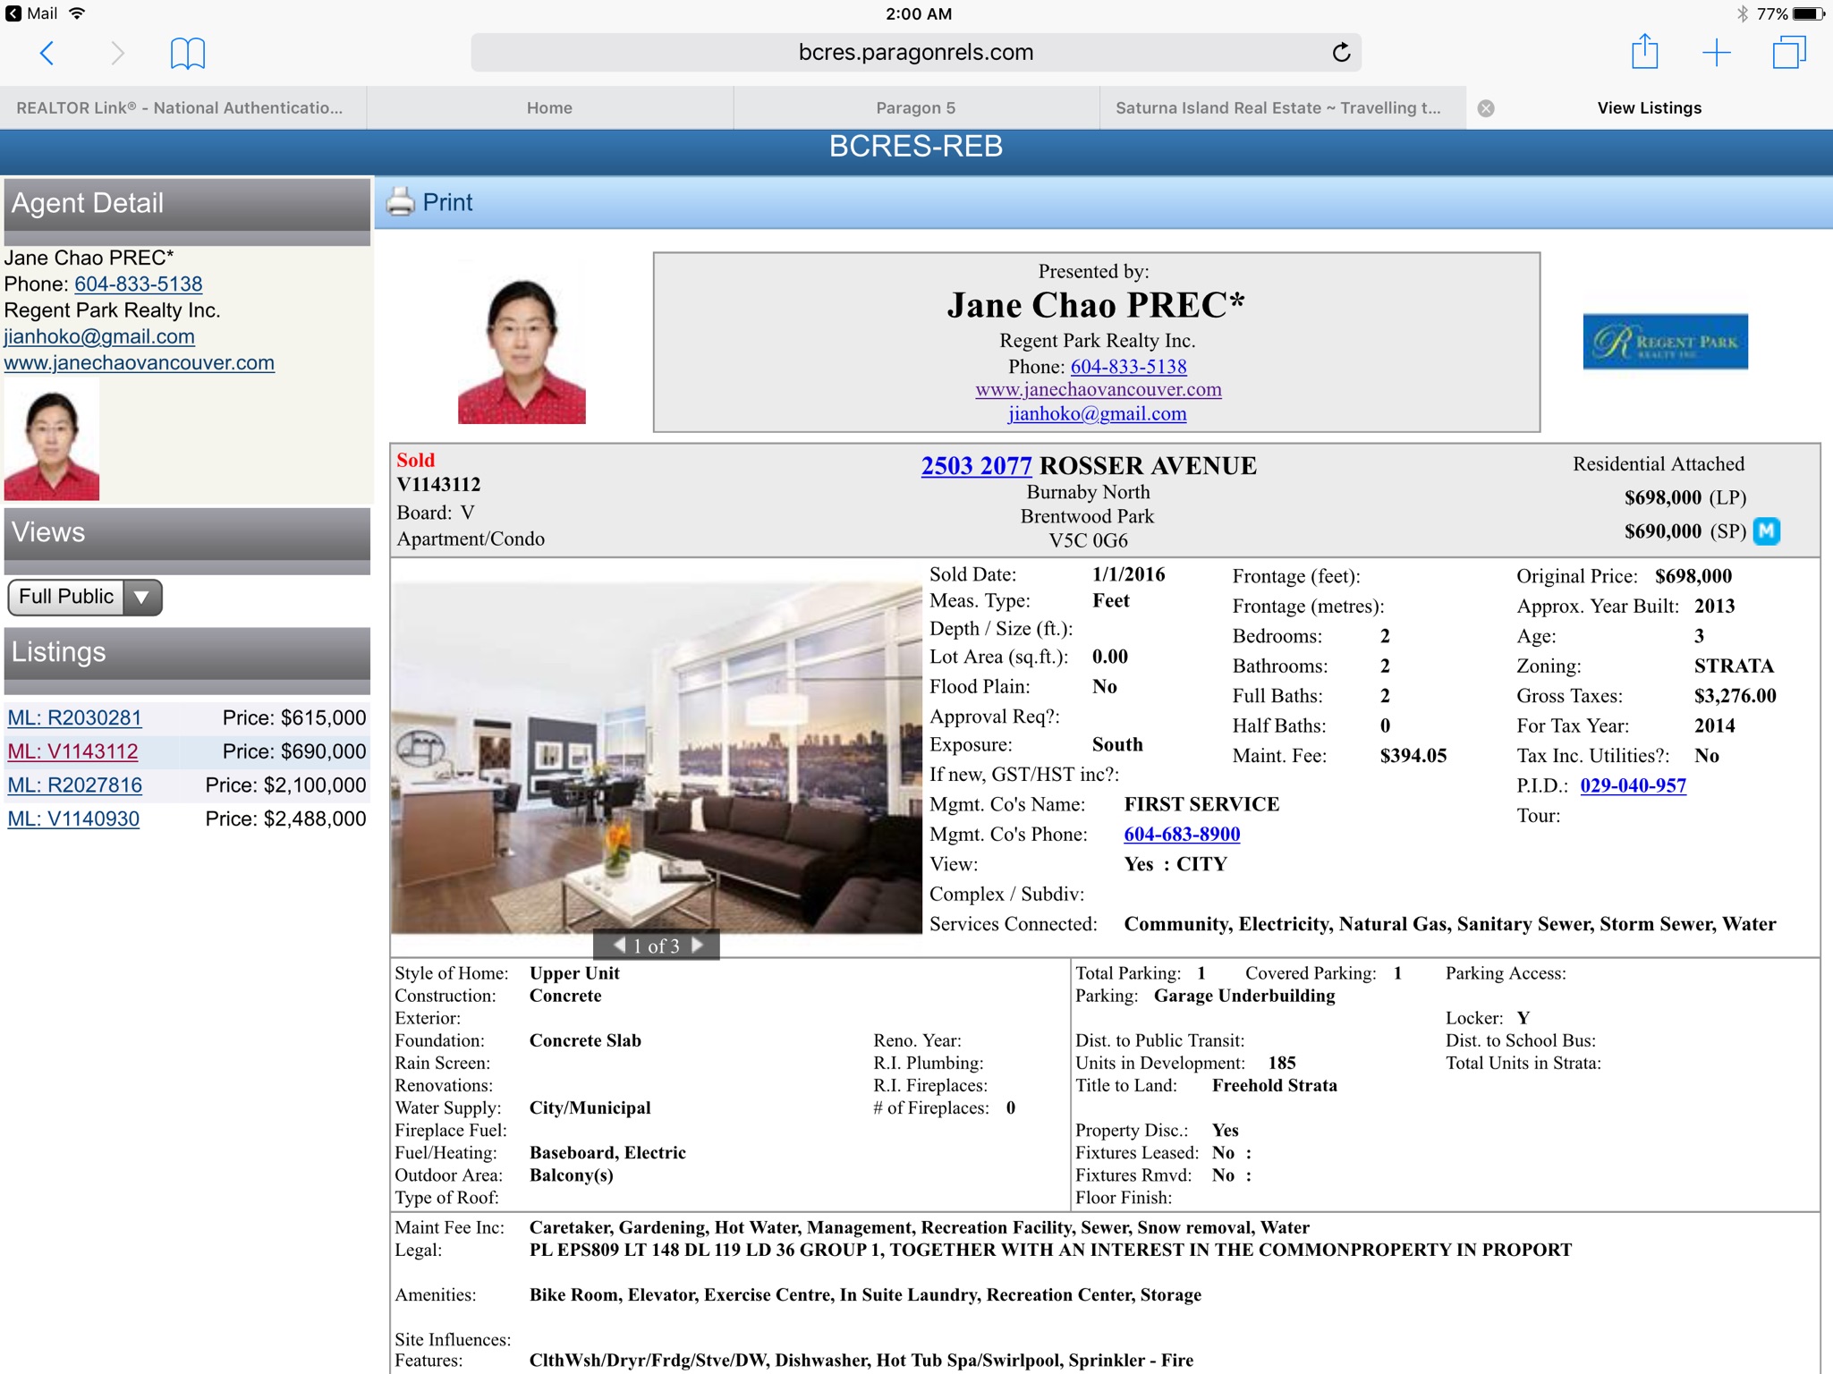Image resolution: width=1833 pixels, height=1374 pixels.
Task: Open the 2503 2077 address link
Action: (976, 466)
